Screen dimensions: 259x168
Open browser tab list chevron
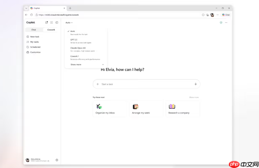[x=26, y=8]
